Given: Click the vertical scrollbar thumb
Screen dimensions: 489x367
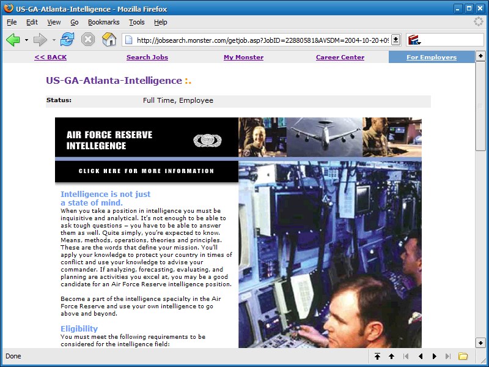Looking at the screenshot, I should point(480,106).
